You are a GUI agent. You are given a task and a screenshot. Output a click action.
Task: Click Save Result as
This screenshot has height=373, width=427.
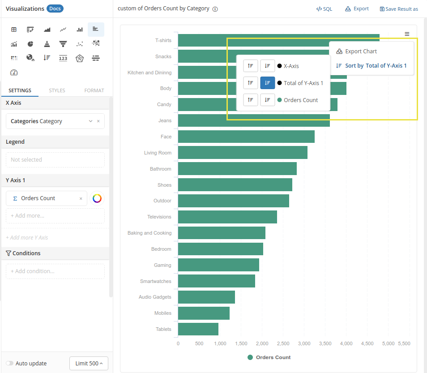(x=399, y=9)
